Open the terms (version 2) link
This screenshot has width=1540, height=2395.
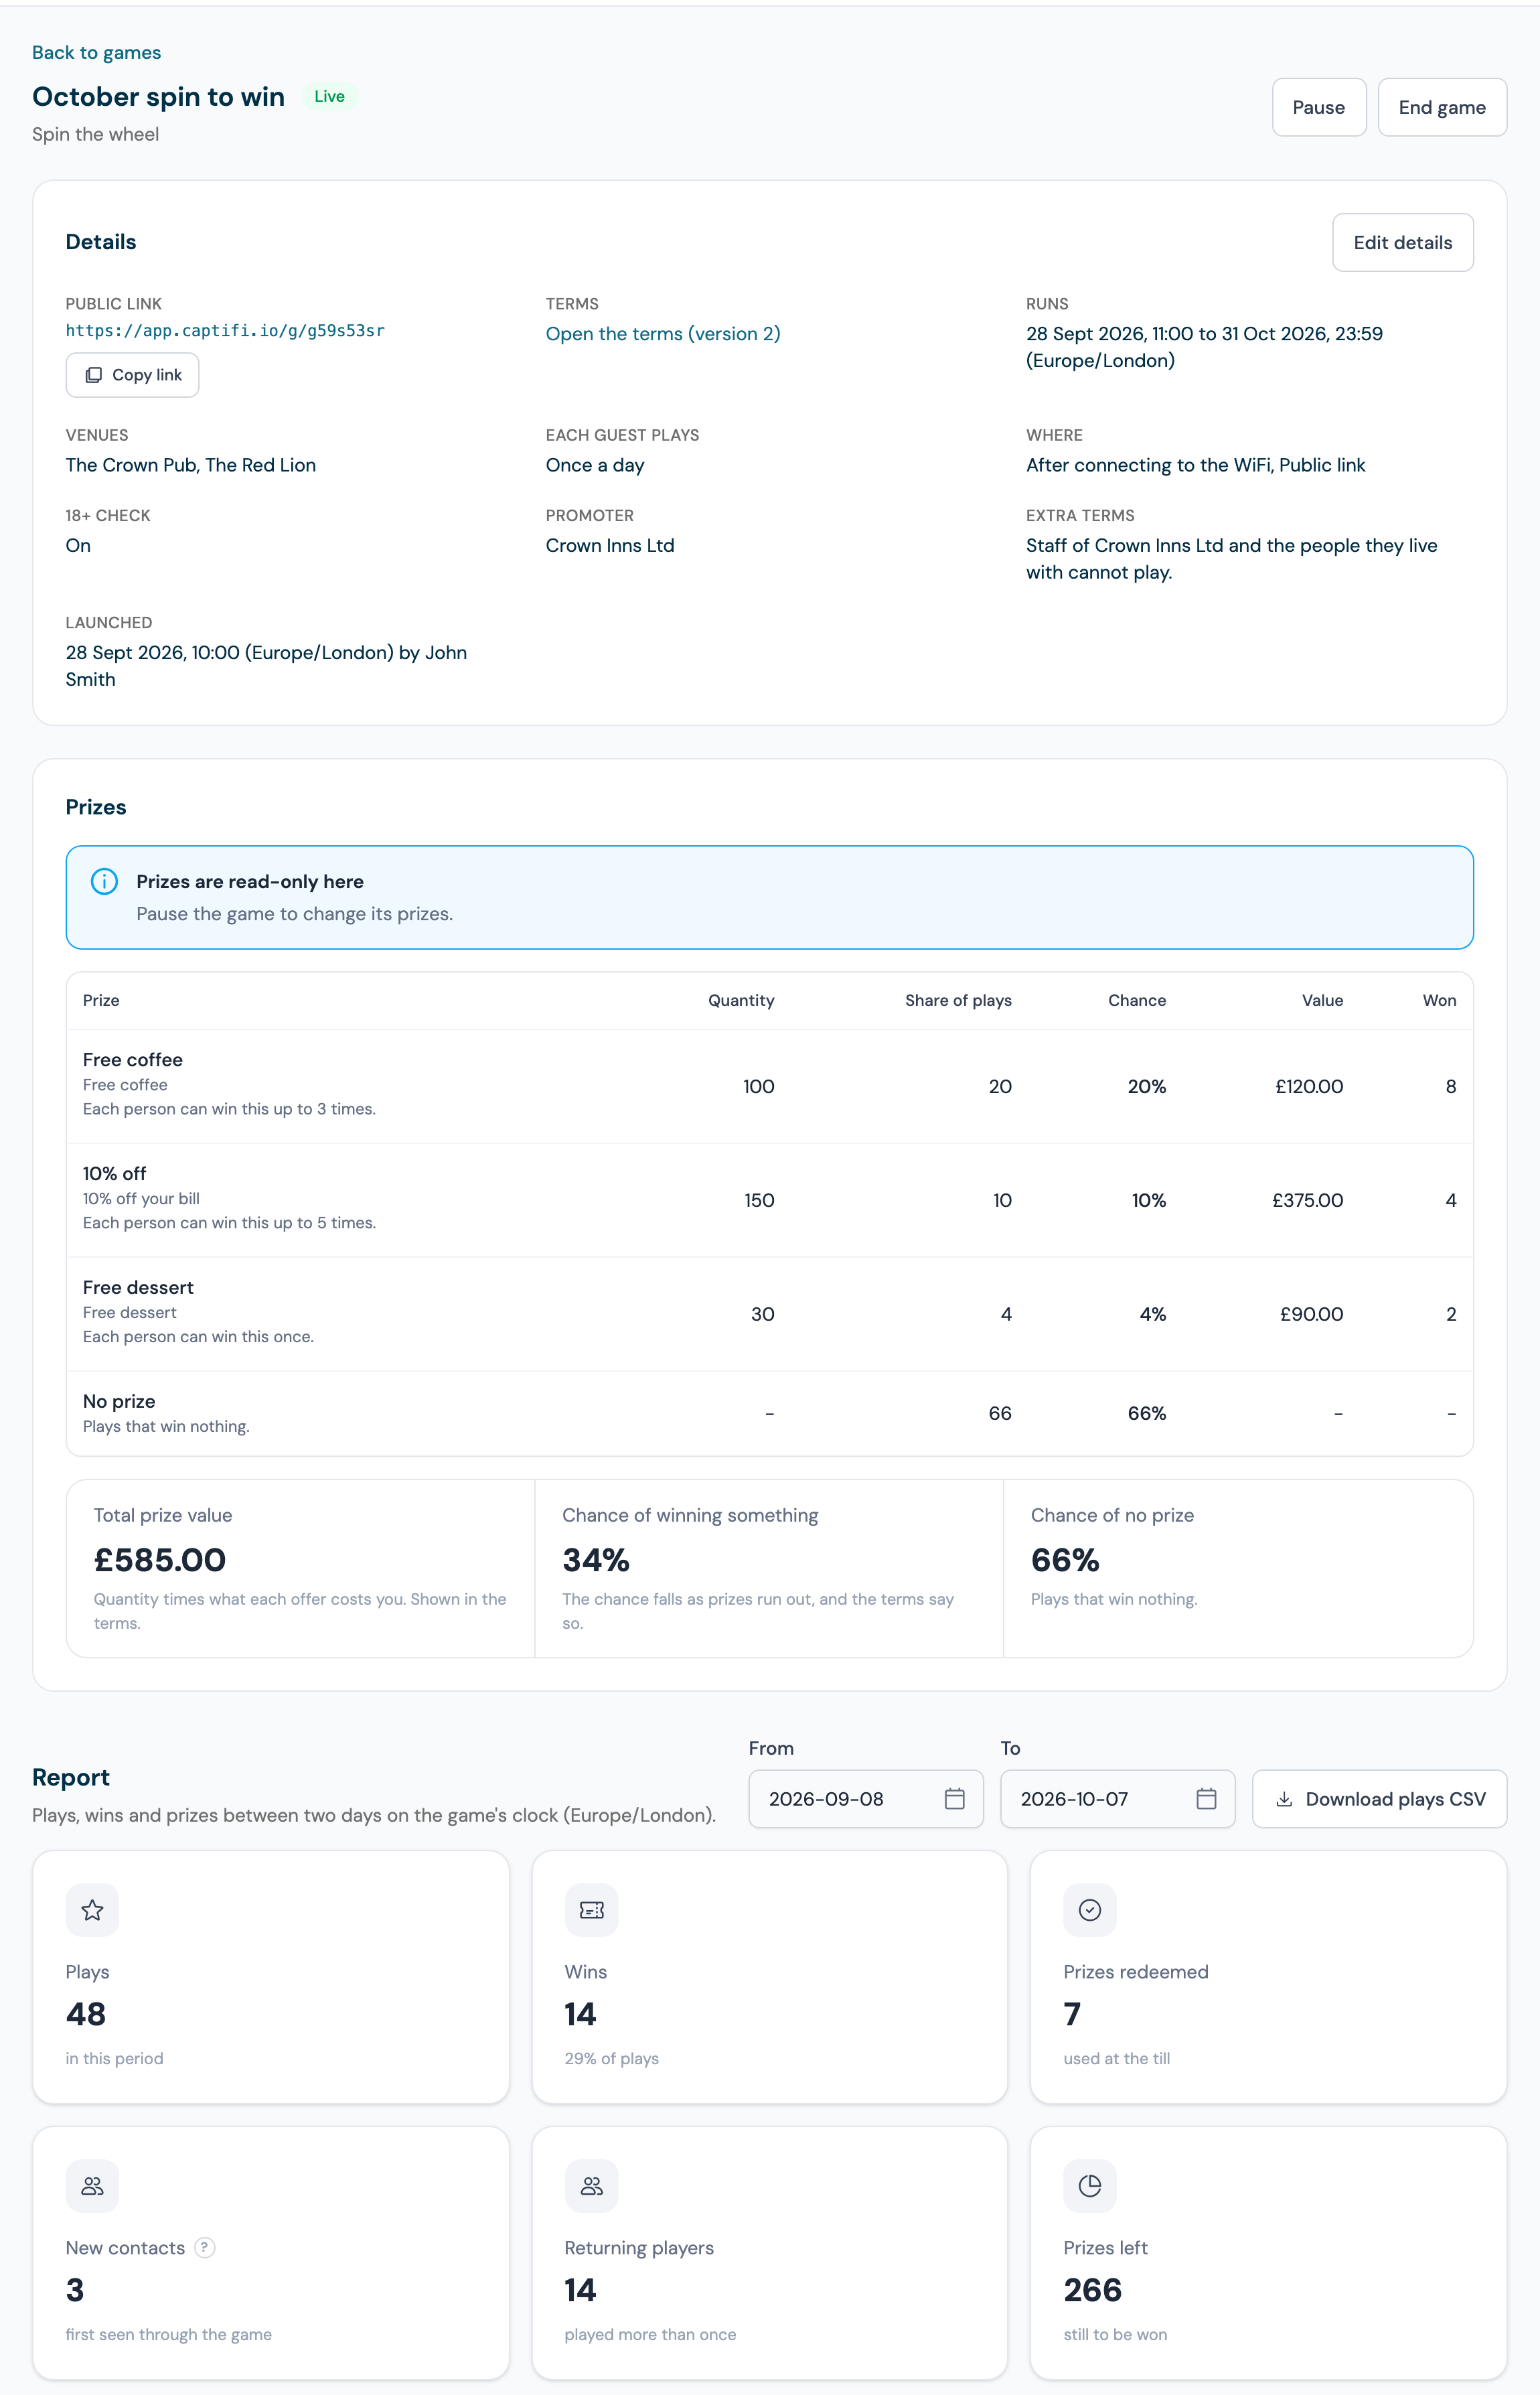point(663,334)
